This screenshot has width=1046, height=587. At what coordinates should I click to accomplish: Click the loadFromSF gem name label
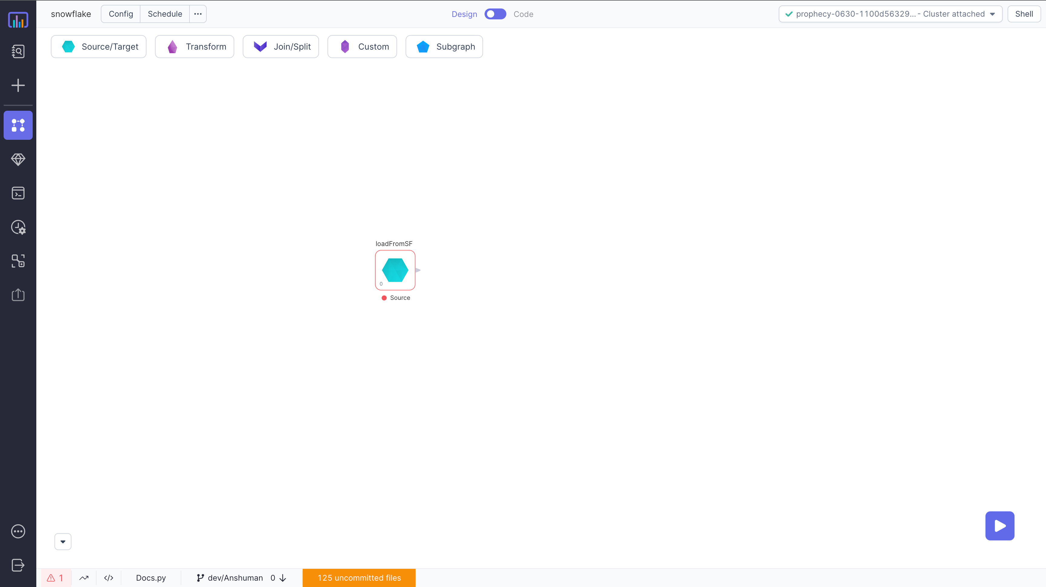pyautogui.click(x=393, y=244)
